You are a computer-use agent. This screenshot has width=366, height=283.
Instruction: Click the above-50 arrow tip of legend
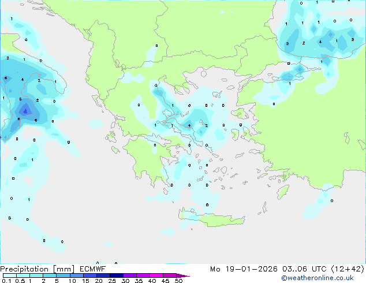pyautogui.click(x=183, y=276)
